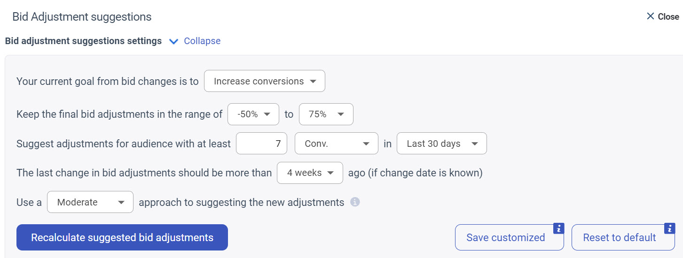Click the blue Collapse chevron icon
Viewport: 683px width, 258px height.
click(173, 41)
